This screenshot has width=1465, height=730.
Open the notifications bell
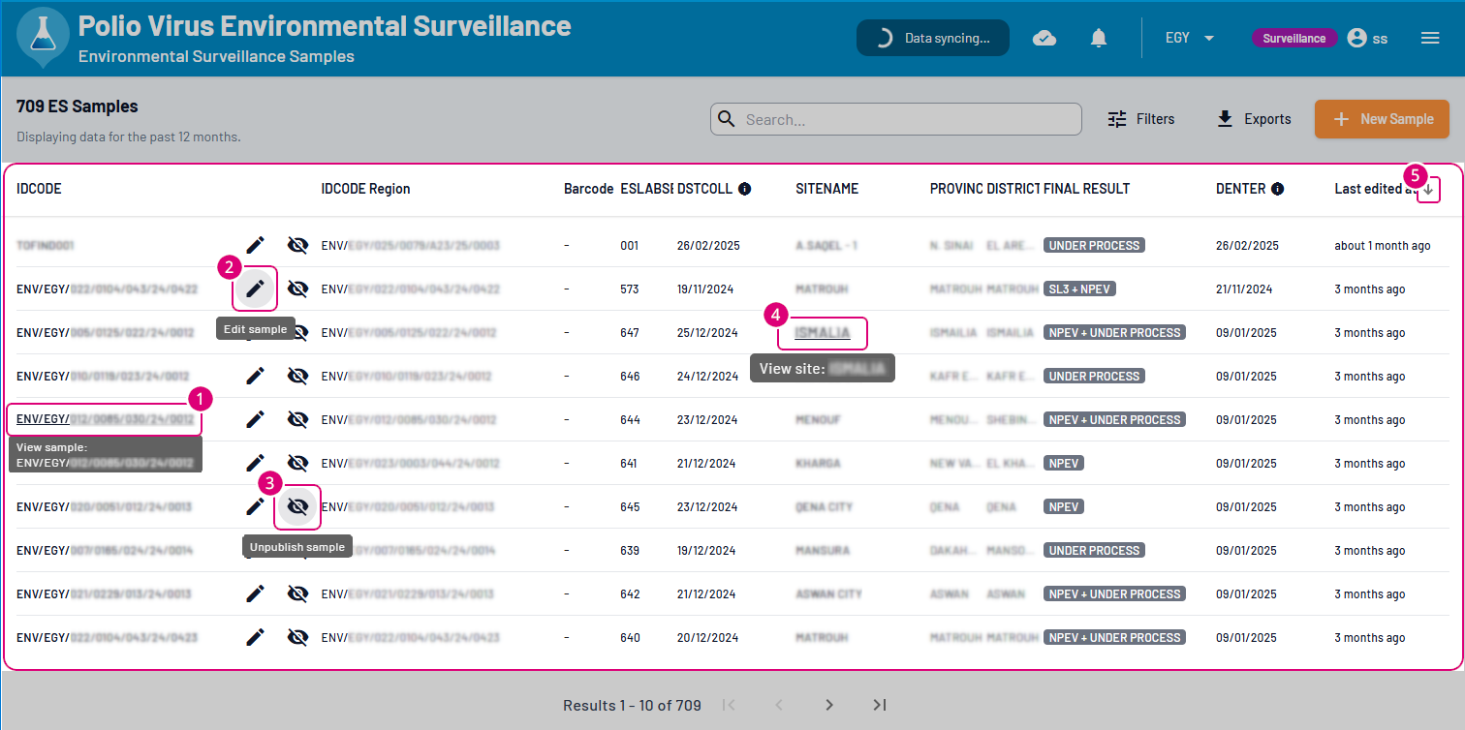pyautogui.click(x=1099, y=38)
